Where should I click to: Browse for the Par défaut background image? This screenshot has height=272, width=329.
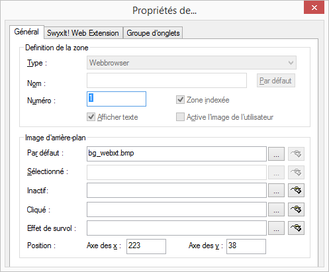click(276, 154)
